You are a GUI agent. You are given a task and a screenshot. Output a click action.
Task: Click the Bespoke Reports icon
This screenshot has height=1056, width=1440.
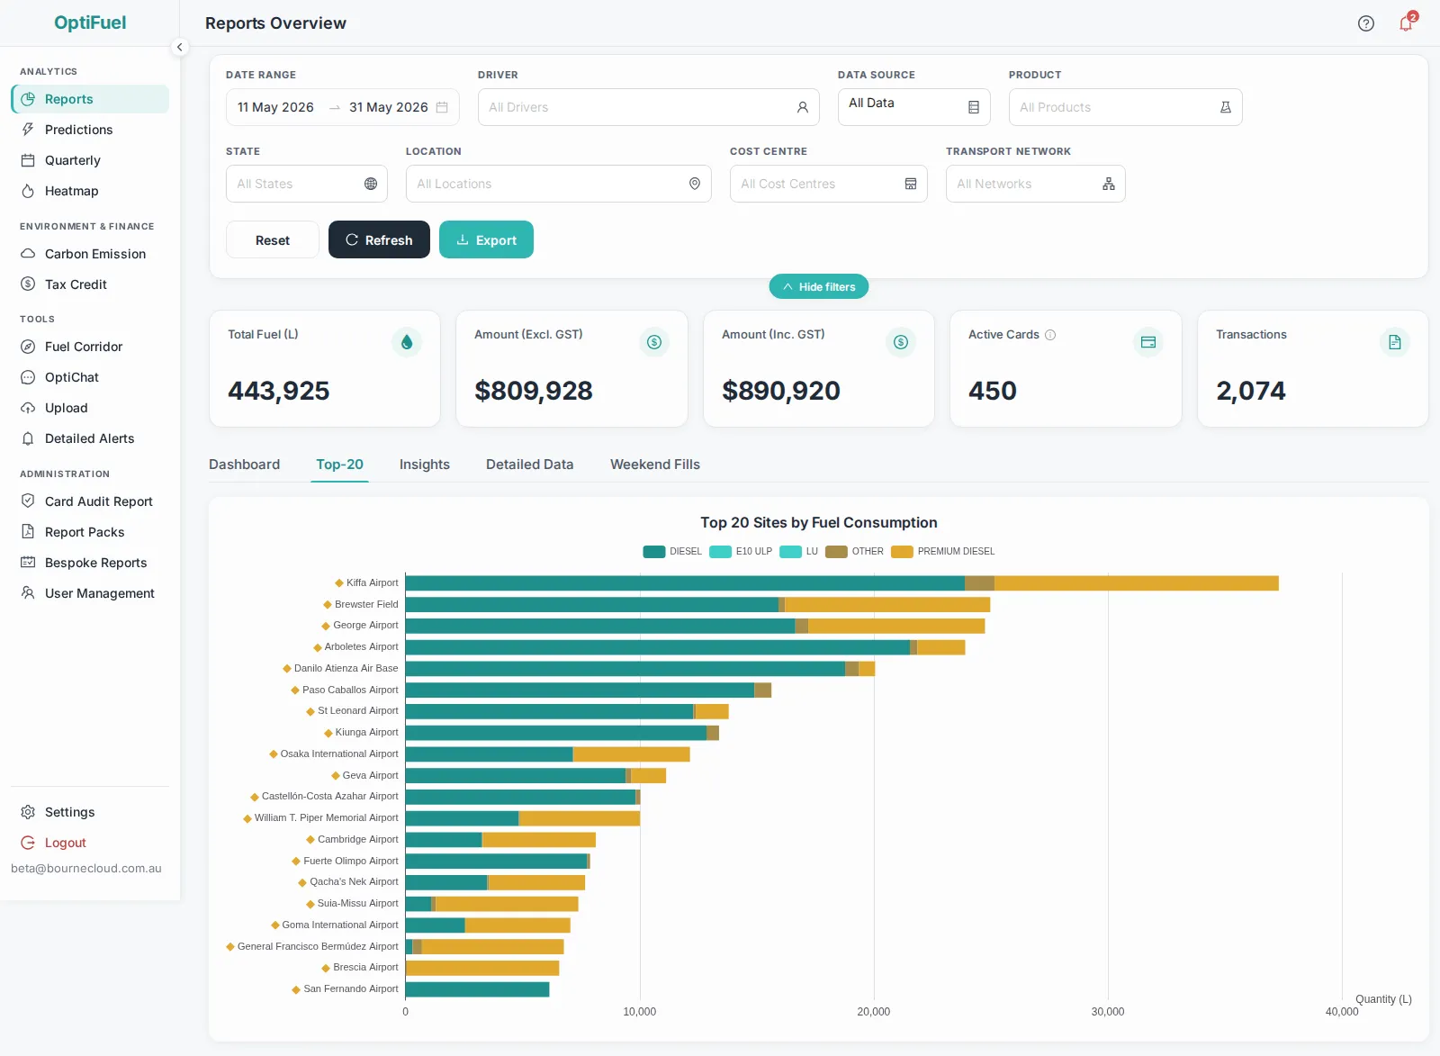coord(28,563)
